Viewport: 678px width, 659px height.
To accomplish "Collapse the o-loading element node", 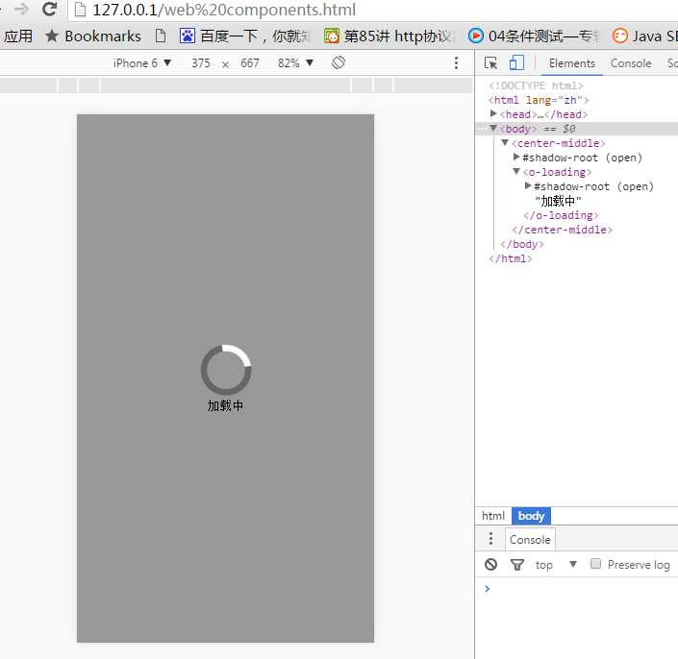I will (x=516, y=171).
